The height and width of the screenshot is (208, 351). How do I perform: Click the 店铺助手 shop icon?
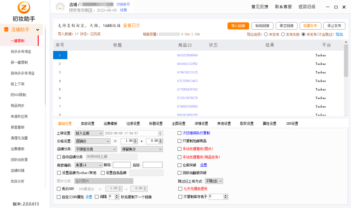6,29
